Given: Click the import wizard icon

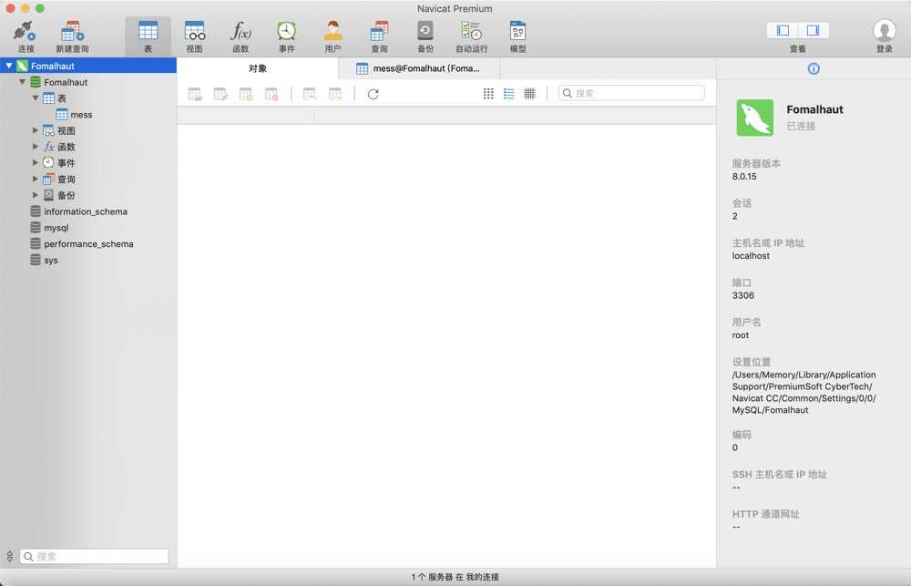Looking at the screenshot, I should point(310,94).
